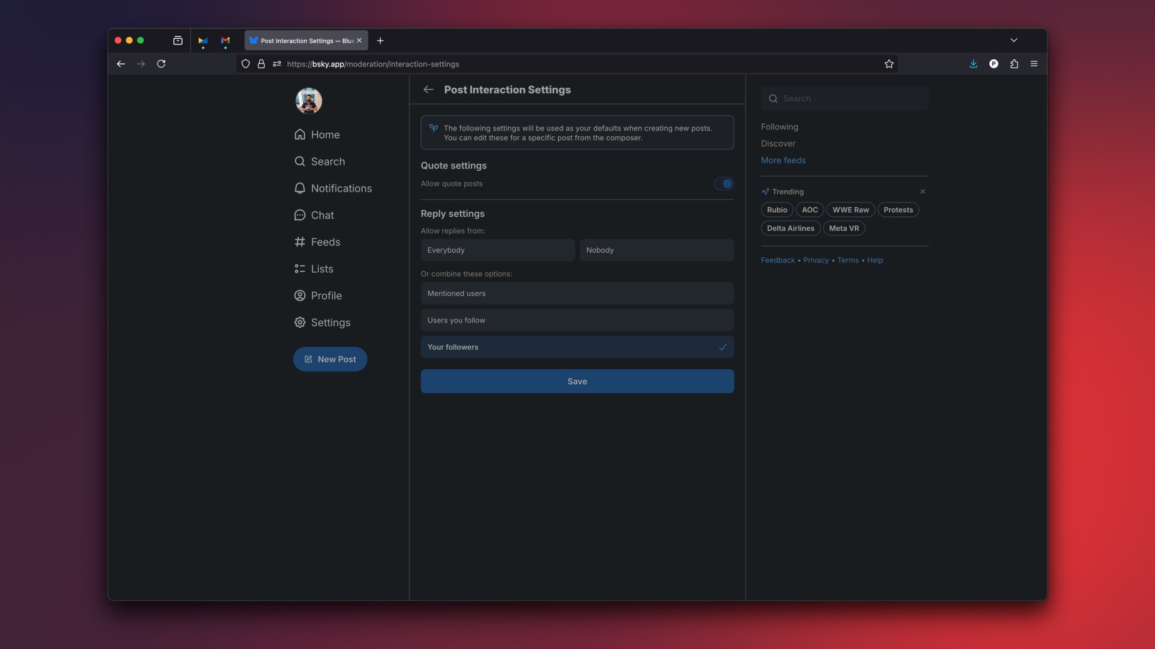Open site security lock icon

(x=261, y=64)
